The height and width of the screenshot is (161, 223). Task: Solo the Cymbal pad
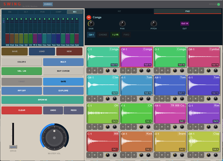coord(190,71)
